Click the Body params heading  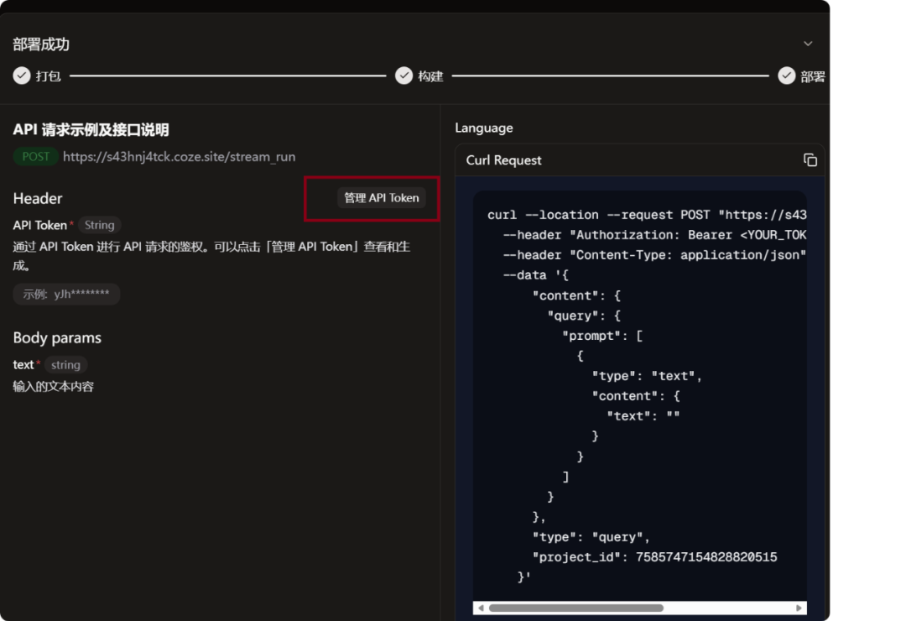coord(57,338)
